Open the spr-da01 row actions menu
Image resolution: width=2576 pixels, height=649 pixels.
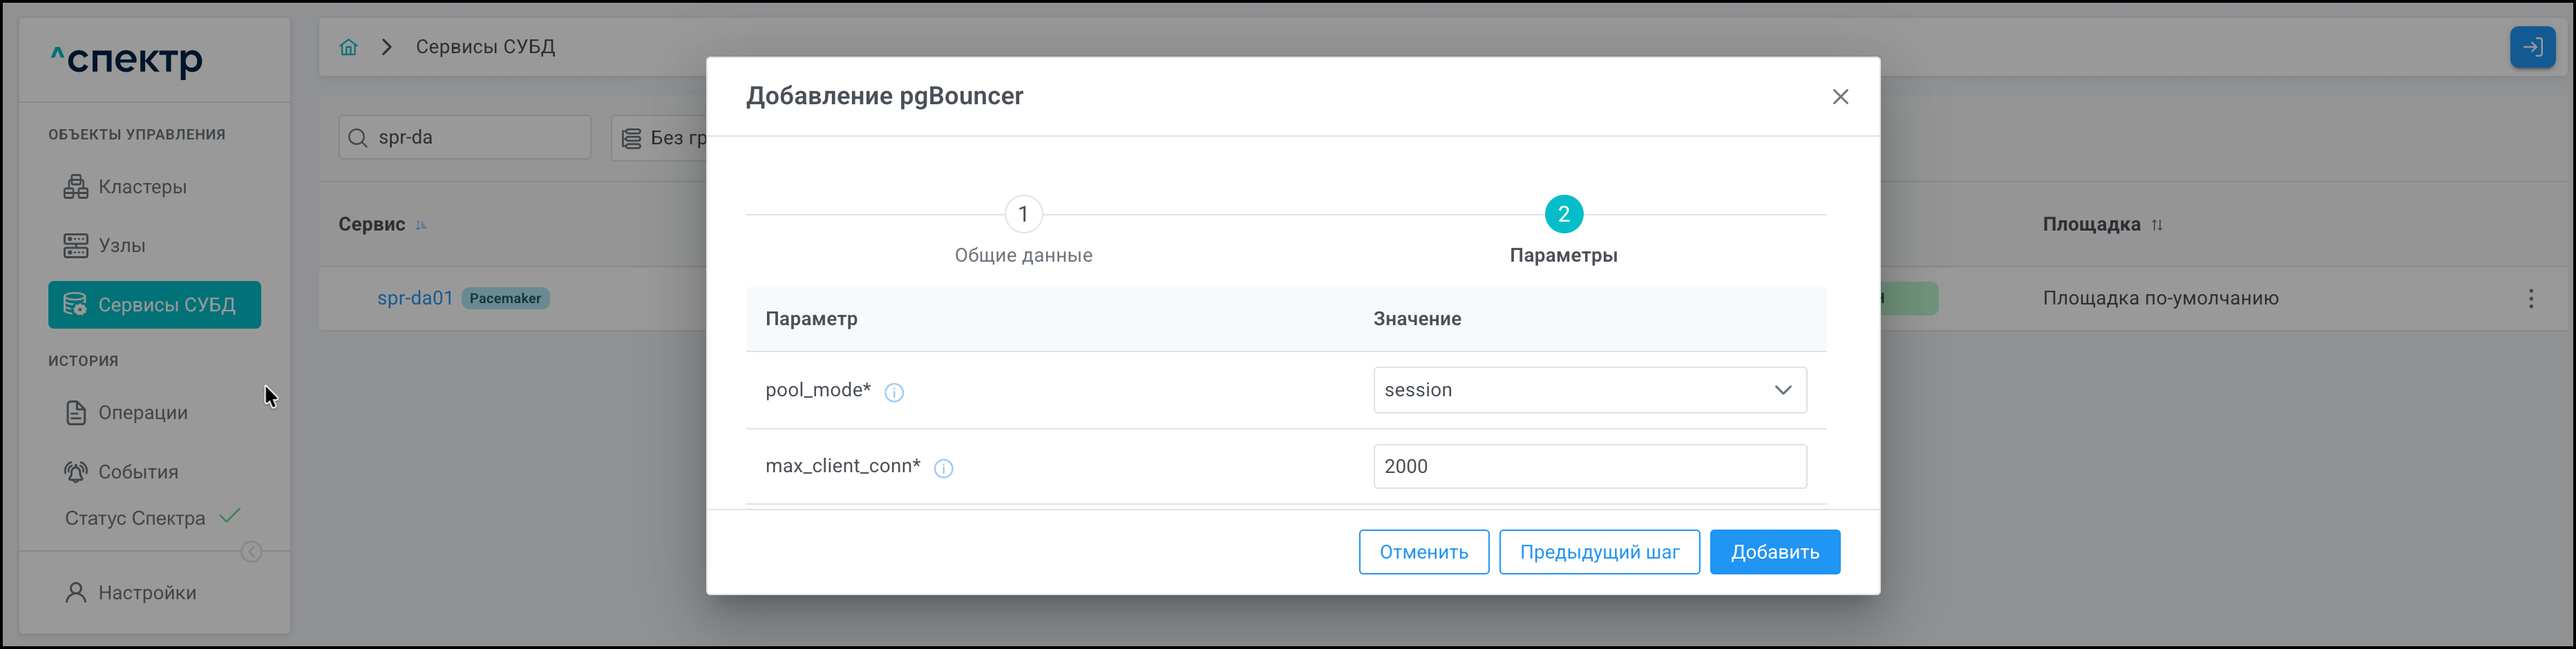[x=2530, y=298]
